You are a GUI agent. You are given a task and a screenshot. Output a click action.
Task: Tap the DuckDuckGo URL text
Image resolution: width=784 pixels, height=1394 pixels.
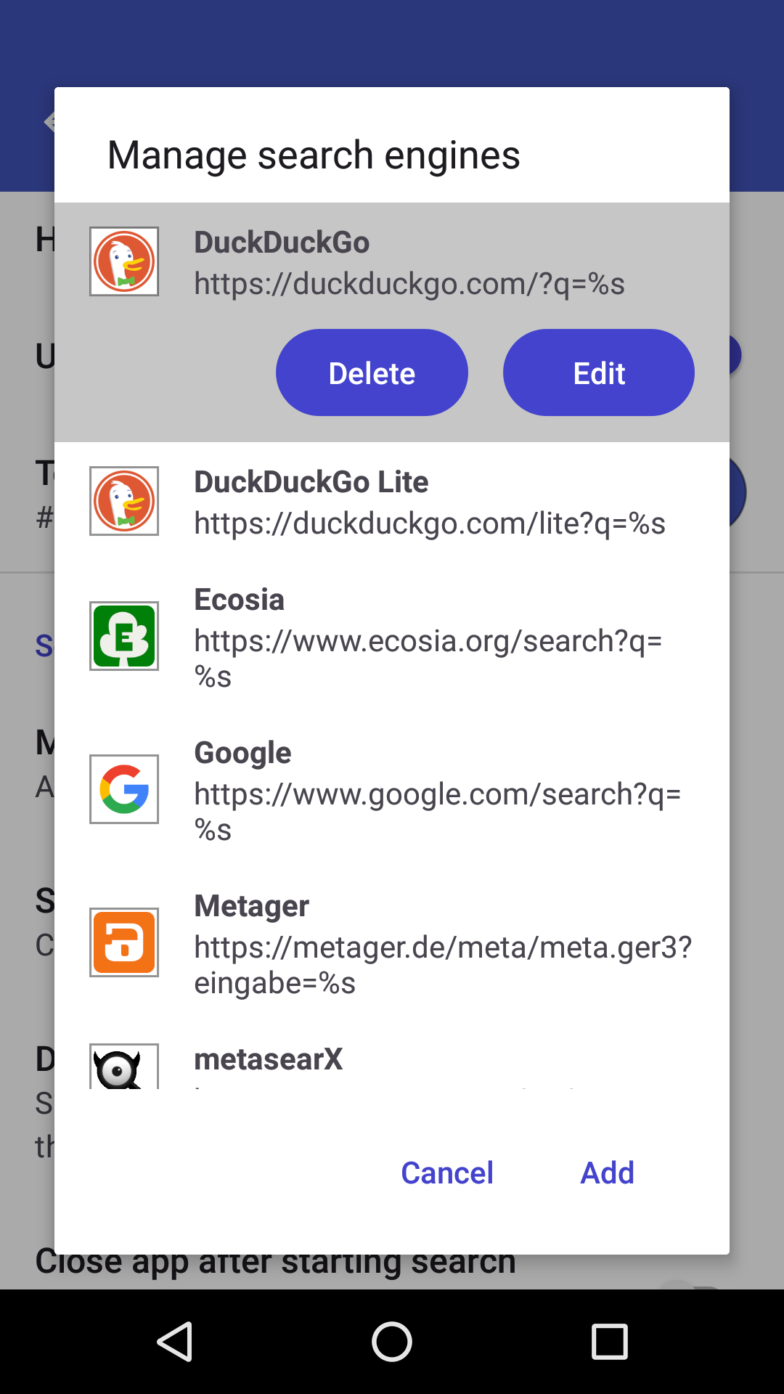pyautogui.click(x=409, y=284)
